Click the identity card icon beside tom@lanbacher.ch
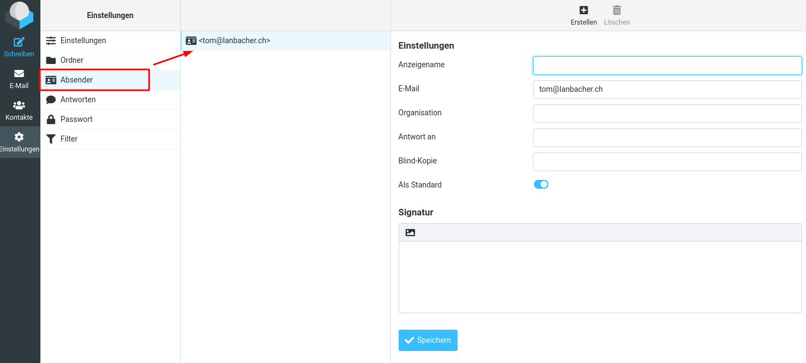Screen dimensions: 806x363 pos(191,40)
